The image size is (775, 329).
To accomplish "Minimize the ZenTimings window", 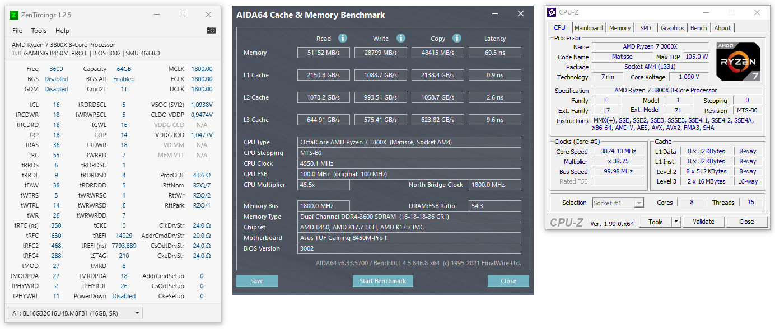I will point(157,15).
